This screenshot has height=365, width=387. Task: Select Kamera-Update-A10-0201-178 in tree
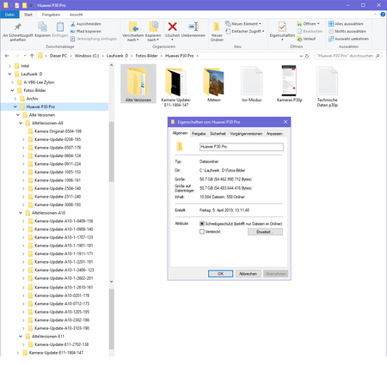pos(62,295)
